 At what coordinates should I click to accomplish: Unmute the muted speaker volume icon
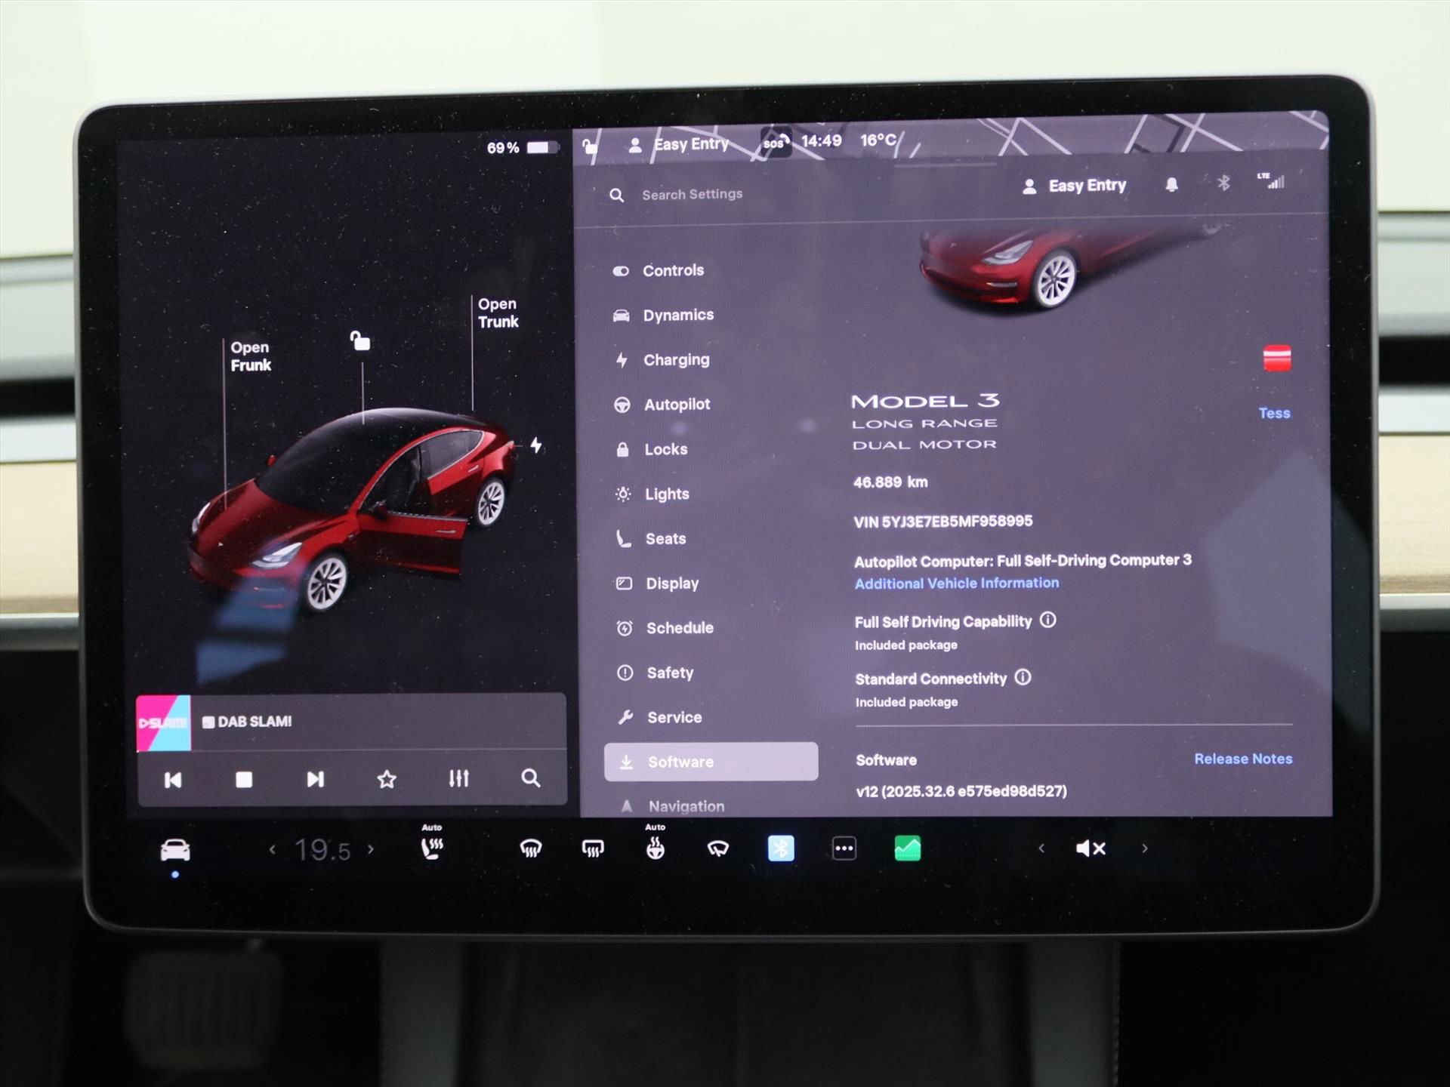tap(1091, 848)
